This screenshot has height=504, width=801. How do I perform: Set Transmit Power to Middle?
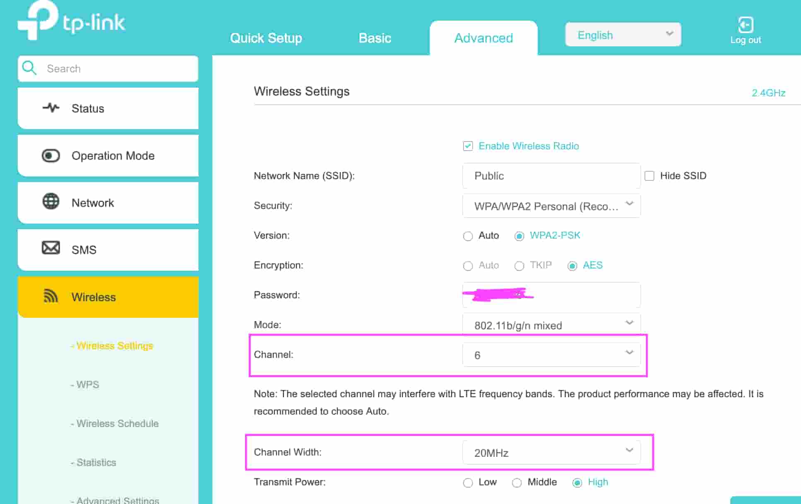point(516,482)
